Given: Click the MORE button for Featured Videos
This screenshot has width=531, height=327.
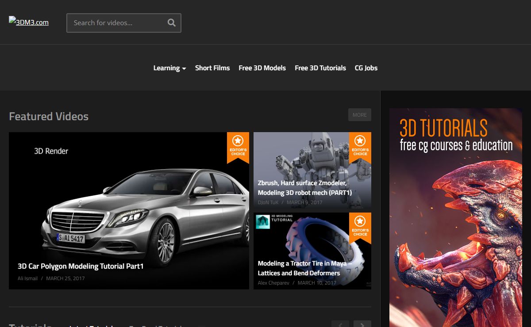Looking at the screenshot, I should tap(360, 115).
